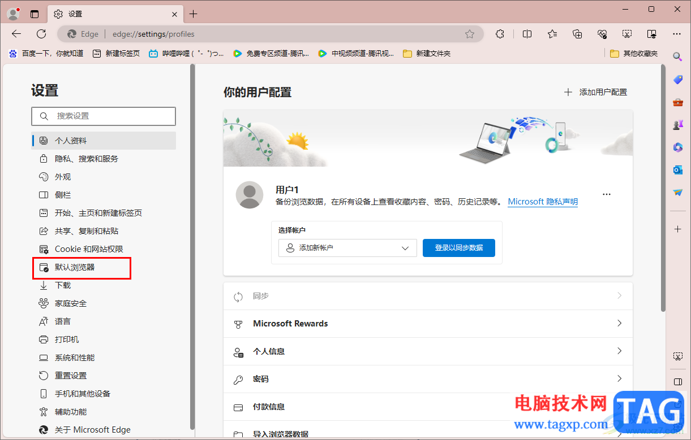Add page to favorites star icon
691x440 pixels.
(470, 34)
